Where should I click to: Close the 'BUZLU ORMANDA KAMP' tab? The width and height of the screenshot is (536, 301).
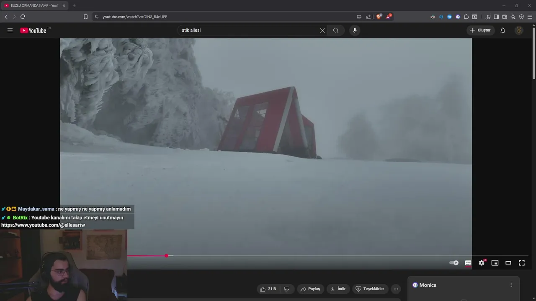(x=64, y=5)
